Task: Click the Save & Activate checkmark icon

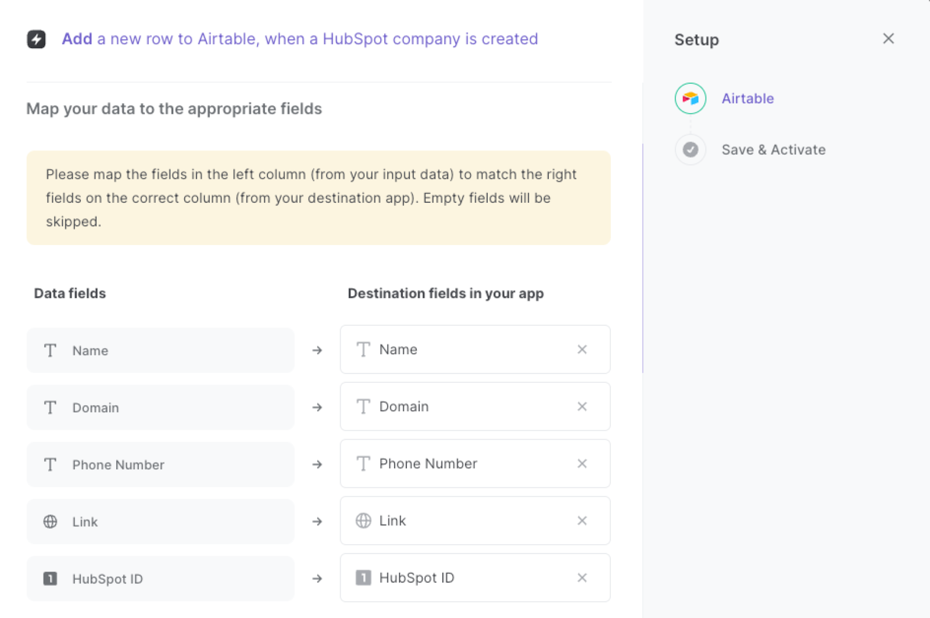Action: [691, 150]
